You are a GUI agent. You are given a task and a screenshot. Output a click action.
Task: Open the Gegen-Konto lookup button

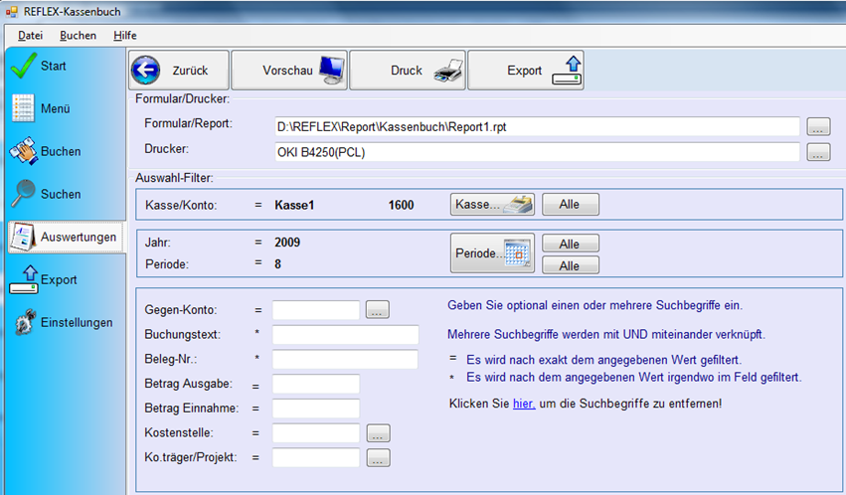tap(377, 309)
